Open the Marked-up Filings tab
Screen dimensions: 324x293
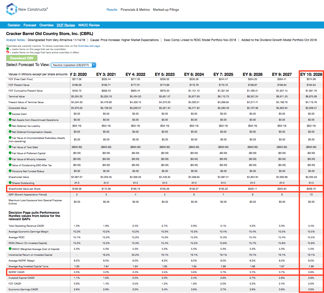pos(166,10)
